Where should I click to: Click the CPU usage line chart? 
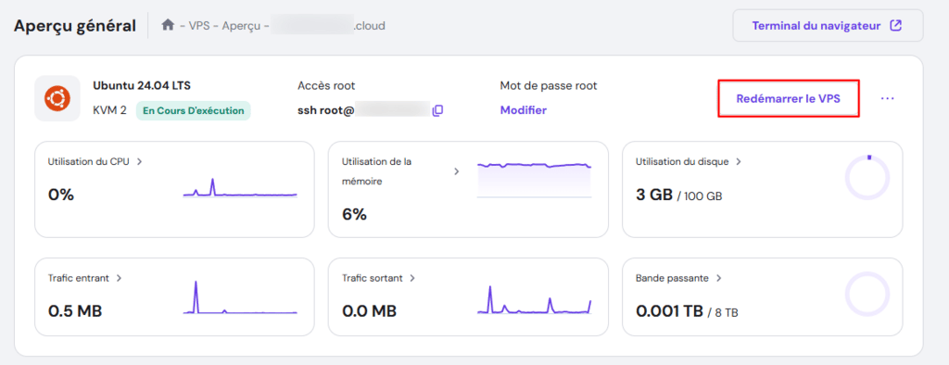(x=240, y=188)
